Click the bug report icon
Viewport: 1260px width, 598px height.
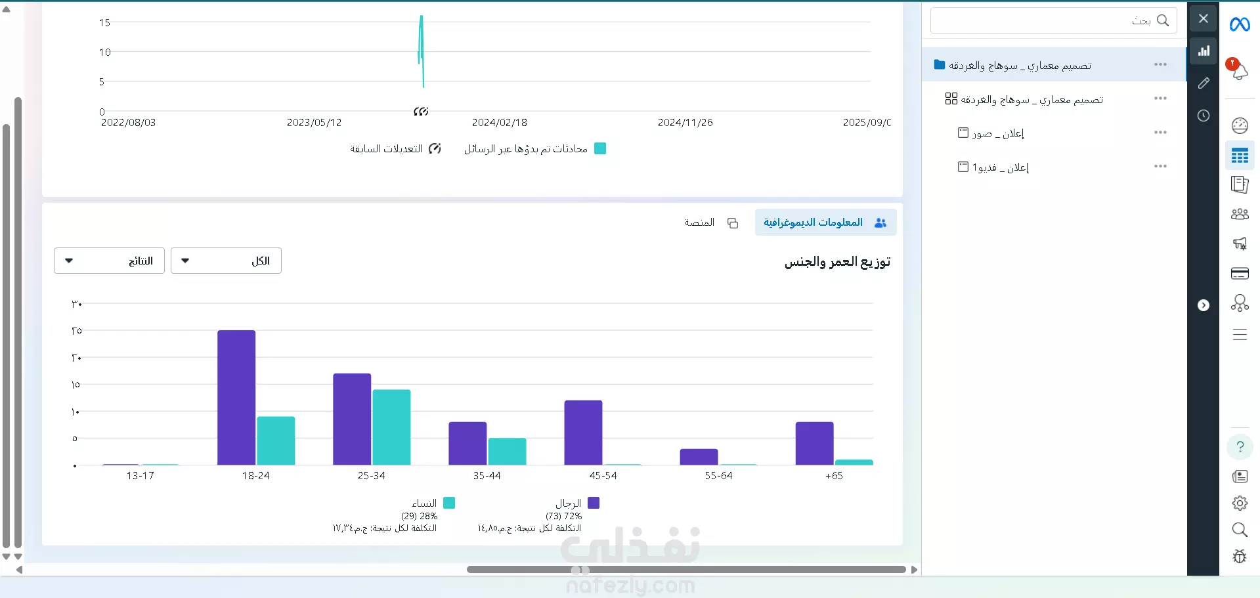coord(1240,557)
